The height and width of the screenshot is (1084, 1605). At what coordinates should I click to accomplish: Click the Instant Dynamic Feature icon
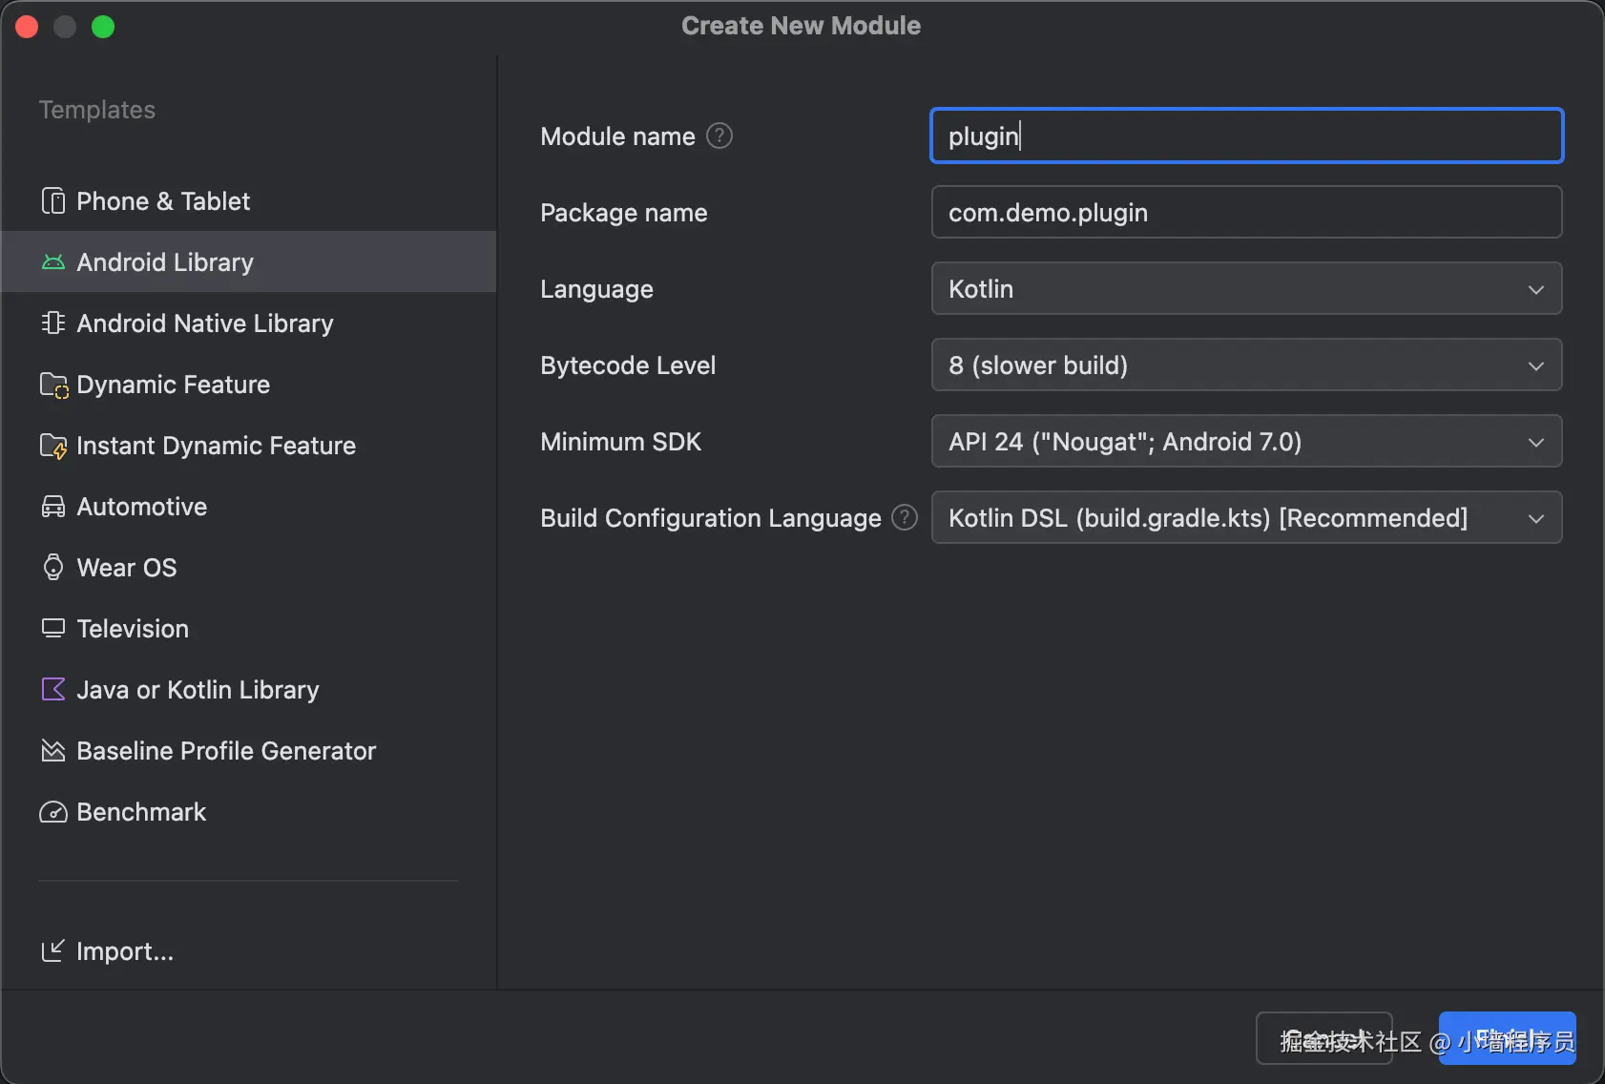coord(53,446)
